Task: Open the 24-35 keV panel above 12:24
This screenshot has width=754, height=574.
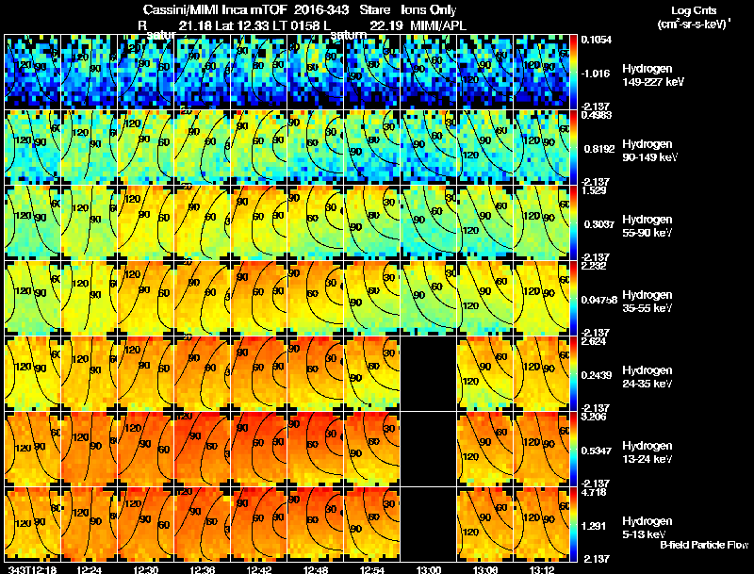Action: click(89, 373)
